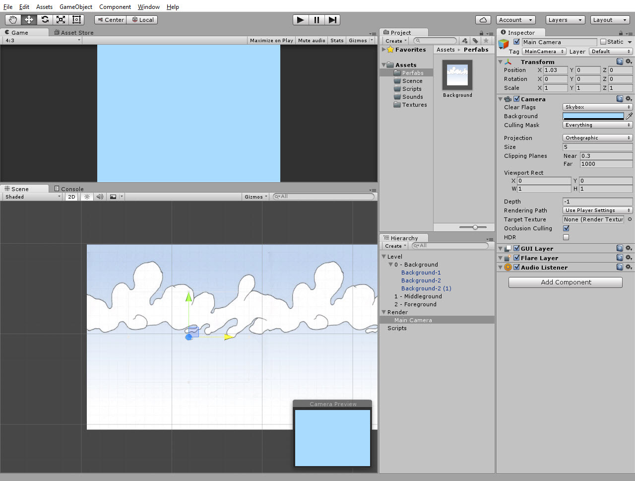The image size is (635, 481).
Task: Select the Rect transform tool
Action: (76, 20)
